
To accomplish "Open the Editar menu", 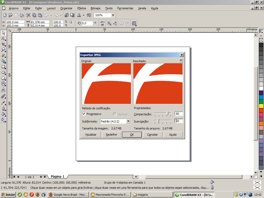I will 27,8.
